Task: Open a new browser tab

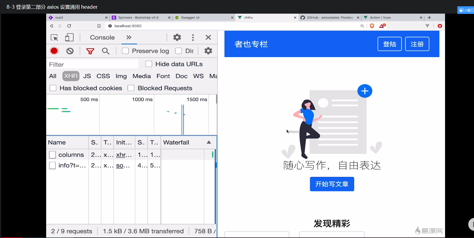Action: 429,17
